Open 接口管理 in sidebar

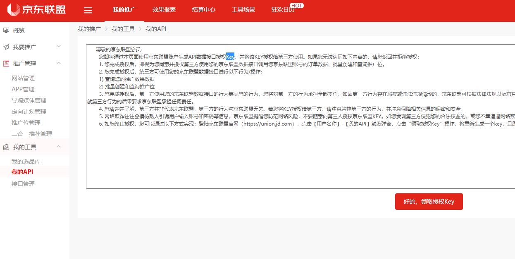pos(23,184)
